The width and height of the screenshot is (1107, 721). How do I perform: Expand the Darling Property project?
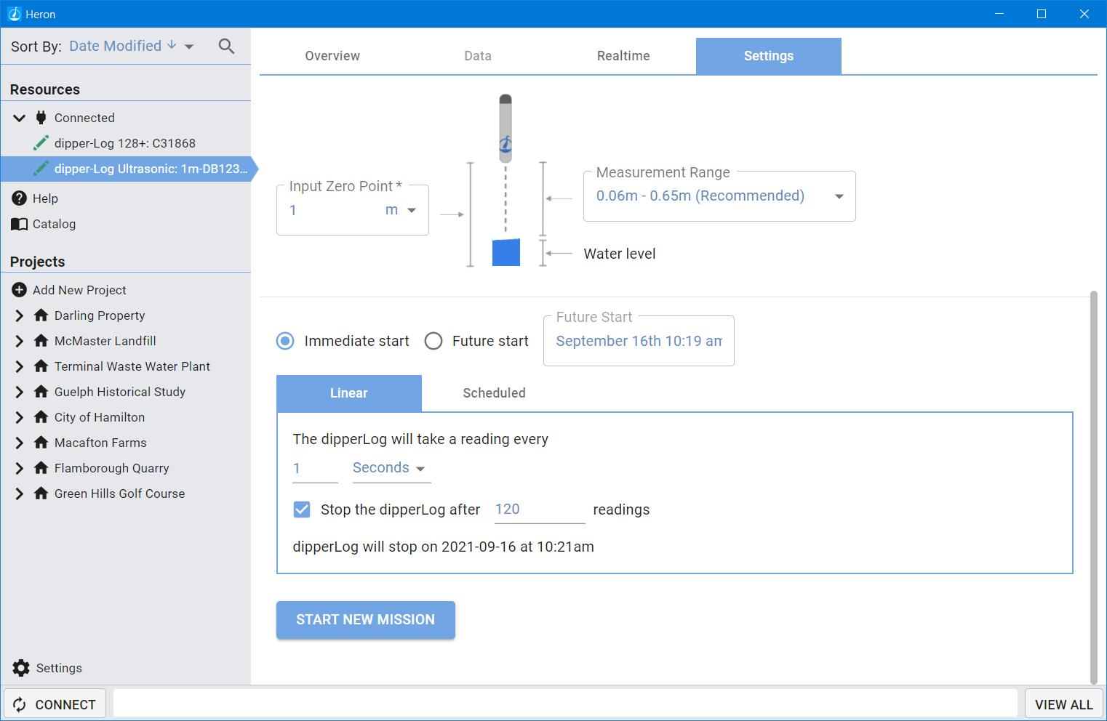coord(20,315)
